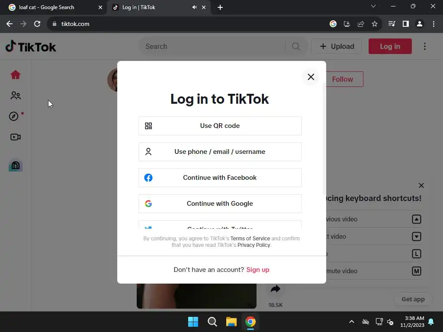Open Chrome media controls icon
The image size is (443, 332).
click(x=392, y=24)
